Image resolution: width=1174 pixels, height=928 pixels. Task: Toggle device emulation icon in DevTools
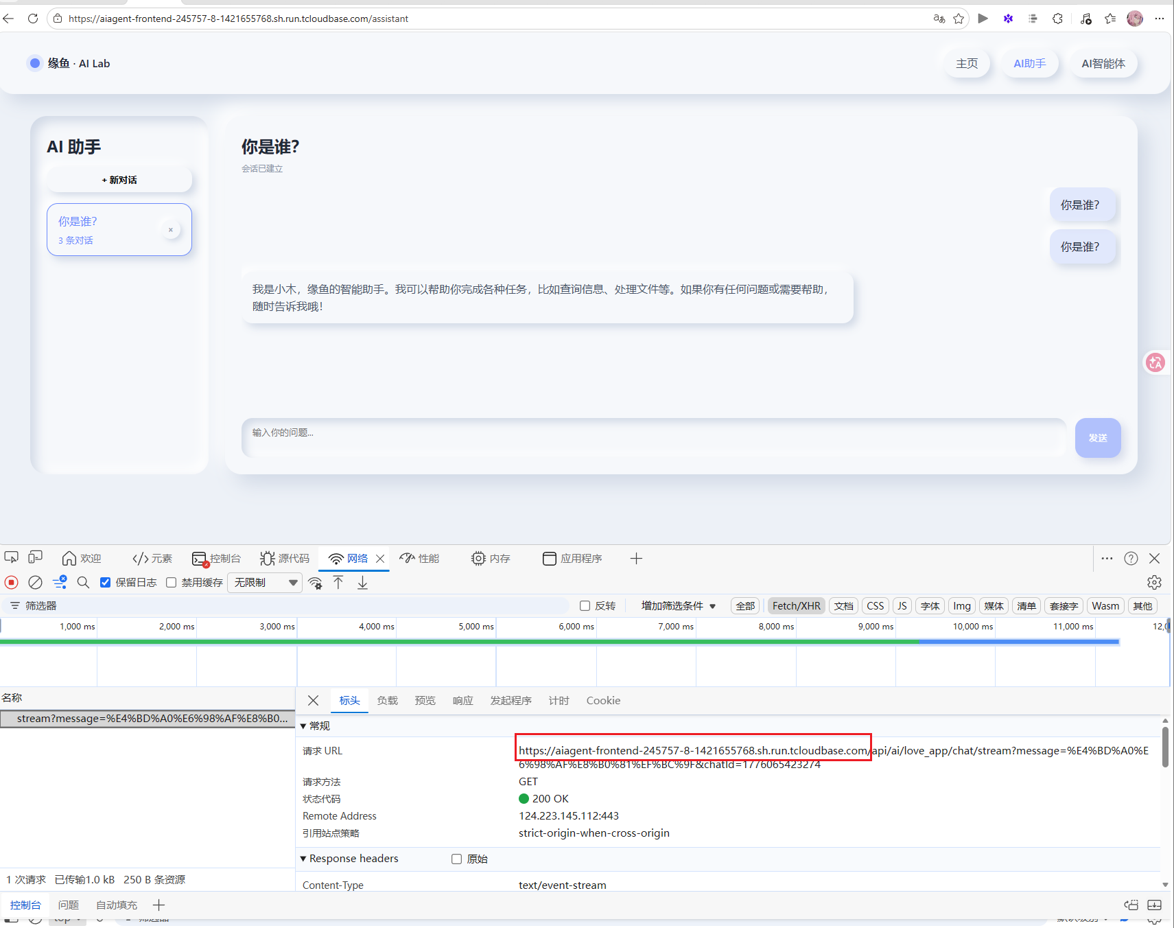point(35,557)
